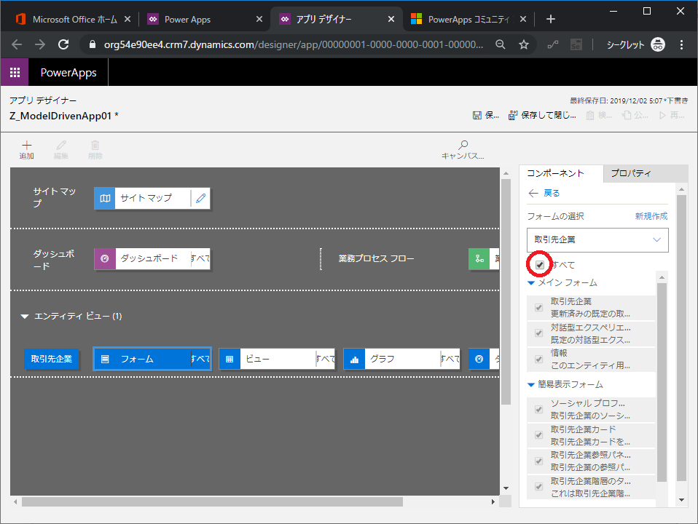Viewport: 698px width, 524px height.
Task: Open the PowerApps app launcher waffle
Action: (15, 72)
